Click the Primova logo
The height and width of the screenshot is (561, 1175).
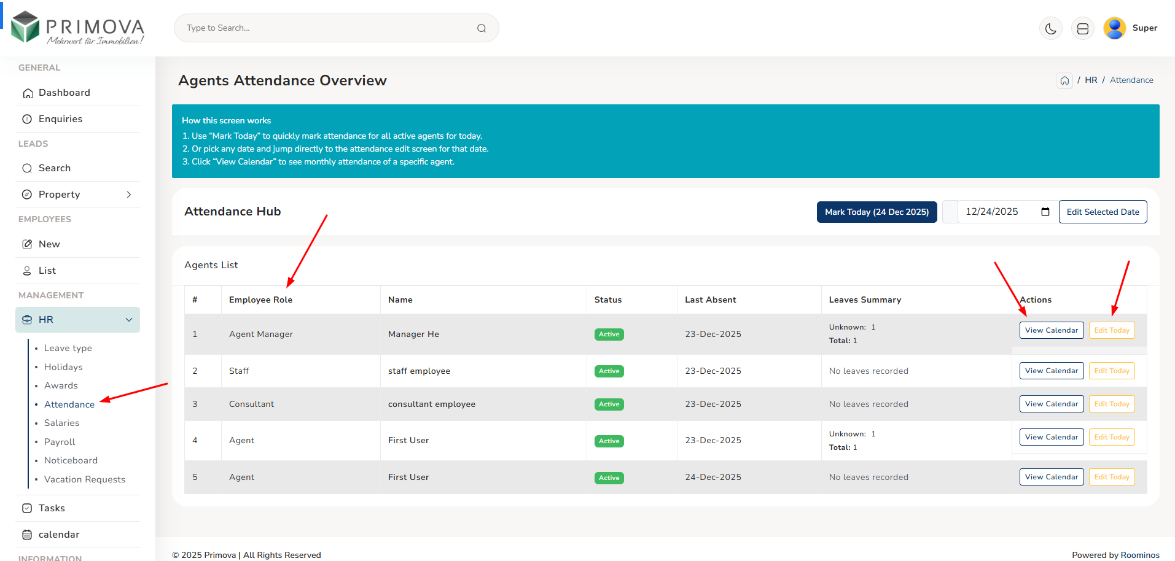[78, 28]
